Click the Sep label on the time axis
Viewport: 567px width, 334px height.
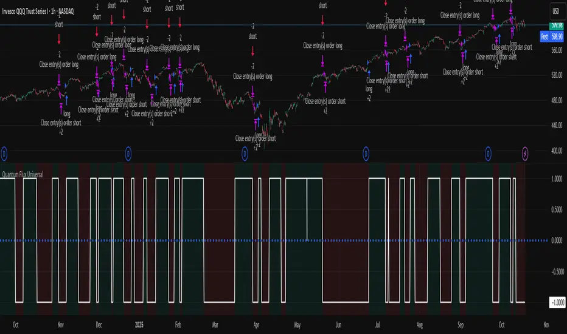click(x=461, y=325)
